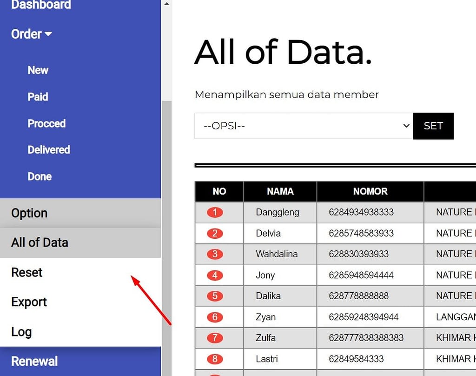
Task: Click number 6284934938333
Action: [x=361, y=212]
